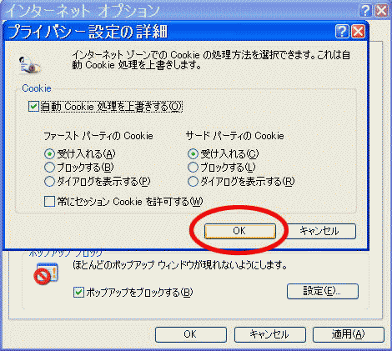The height and width of the screenshot is (351, 392).
Task: Close the プライバシー設定の詳細 dialog
Action: click(x=358, y=32)
